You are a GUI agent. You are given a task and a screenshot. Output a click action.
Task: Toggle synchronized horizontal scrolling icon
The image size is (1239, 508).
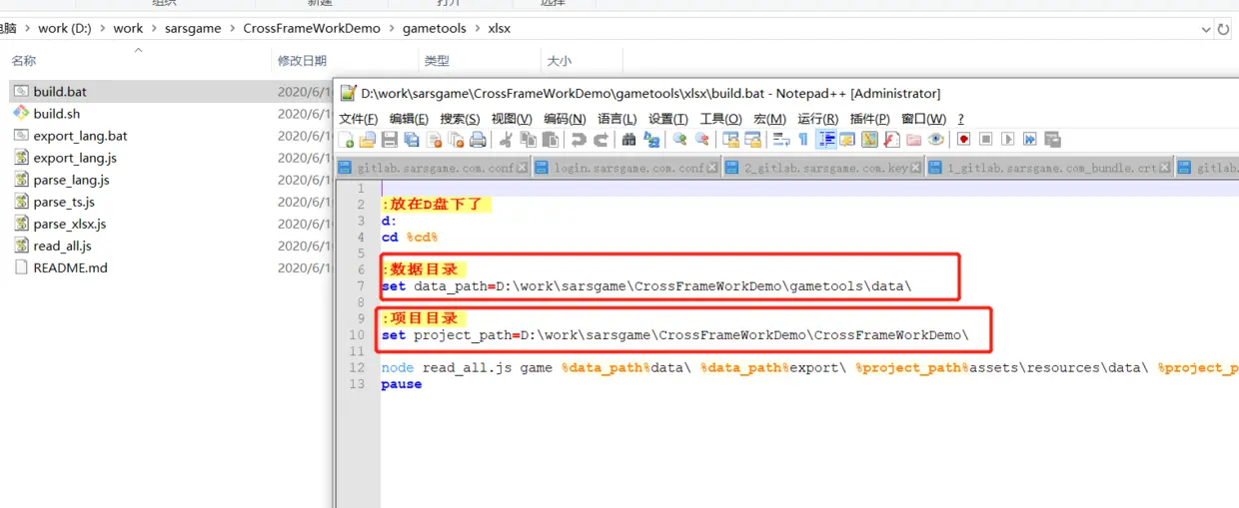coord(752,140)
